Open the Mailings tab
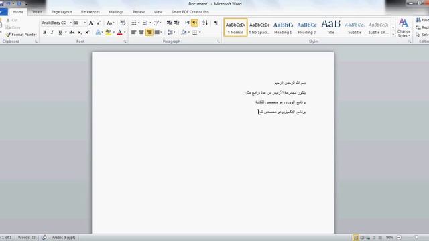Image resolution: width=429 pixels, height=241 pixels. click(x=116, y=12)
